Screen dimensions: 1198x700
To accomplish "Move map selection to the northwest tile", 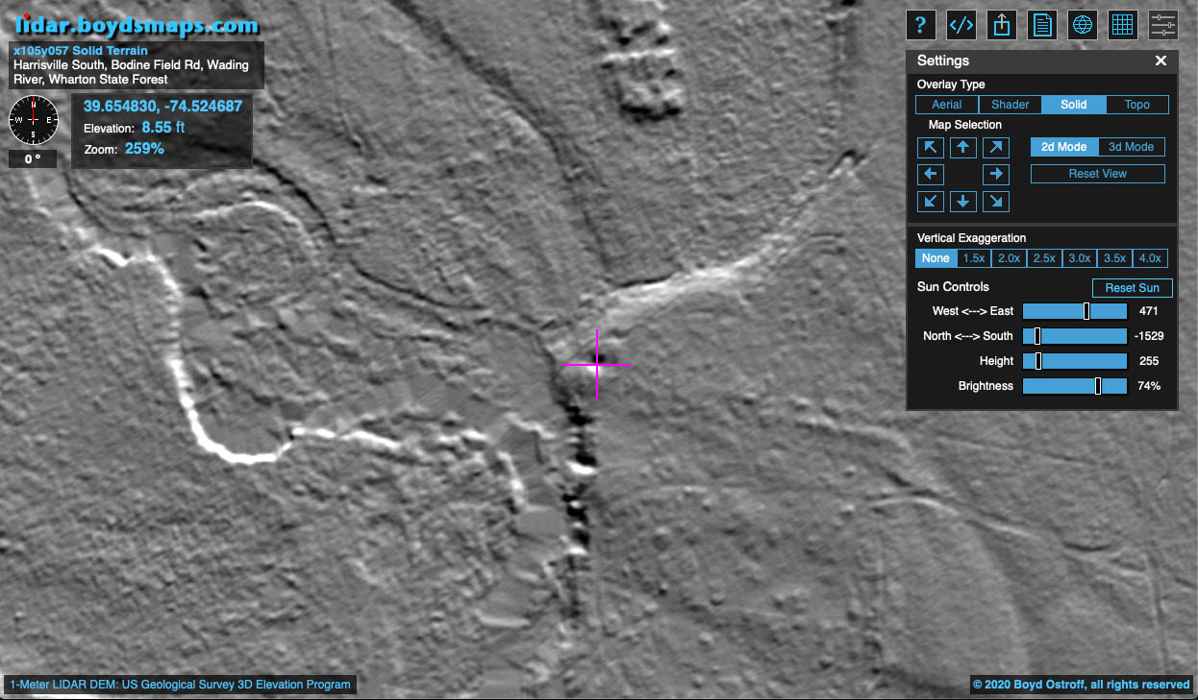I will 930,147.
